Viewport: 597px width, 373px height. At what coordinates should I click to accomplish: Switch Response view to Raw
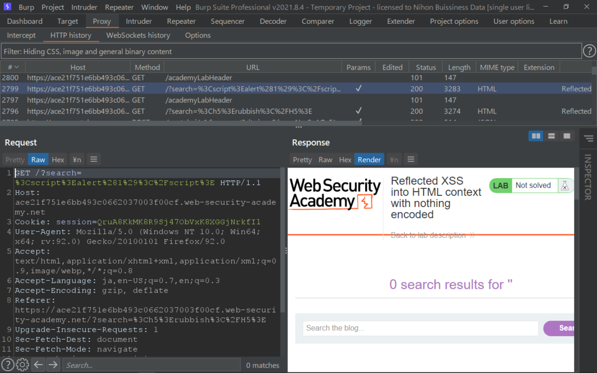coord(325,159)
